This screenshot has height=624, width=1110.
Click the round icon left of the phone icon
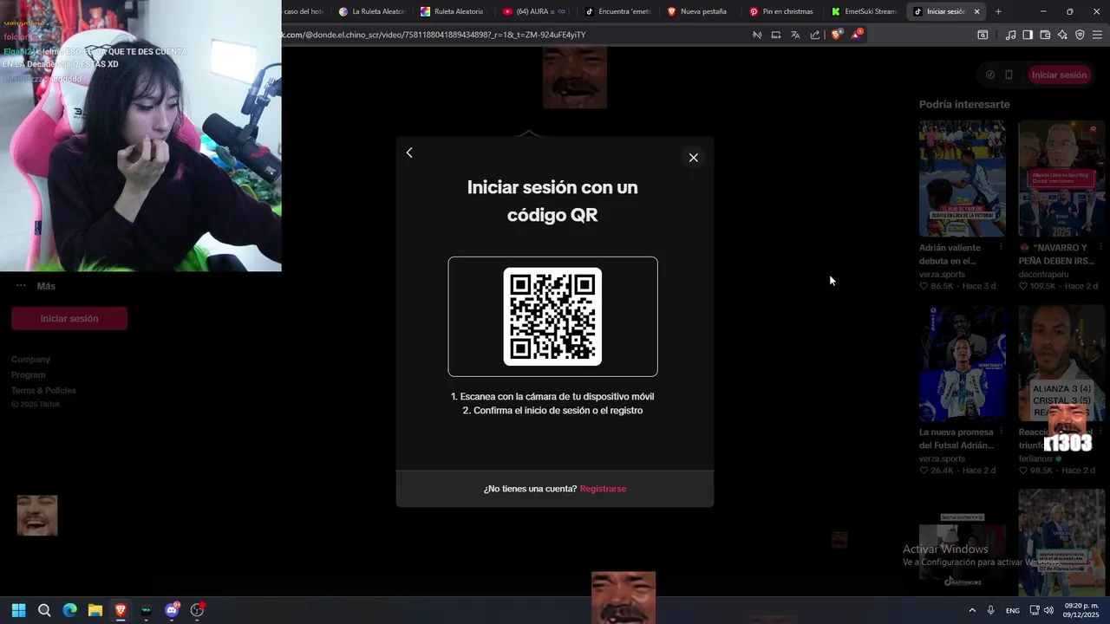click(x=990, y=75)
